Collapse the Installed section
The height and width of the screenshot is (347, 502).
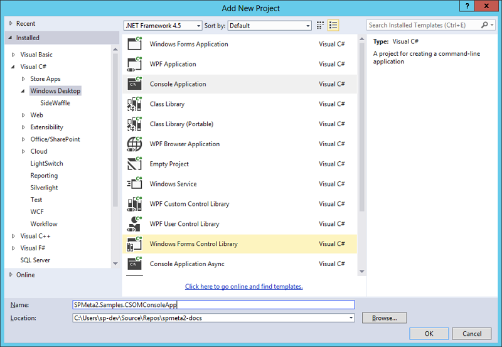coord(10,38)
